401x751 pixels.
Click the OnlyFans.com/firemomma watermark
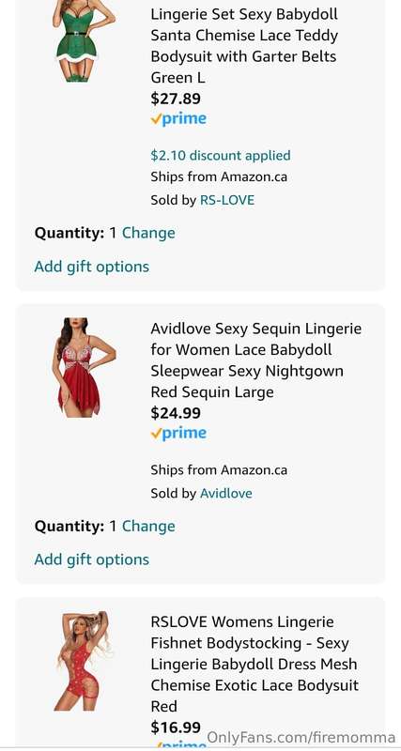click(301, 738)
